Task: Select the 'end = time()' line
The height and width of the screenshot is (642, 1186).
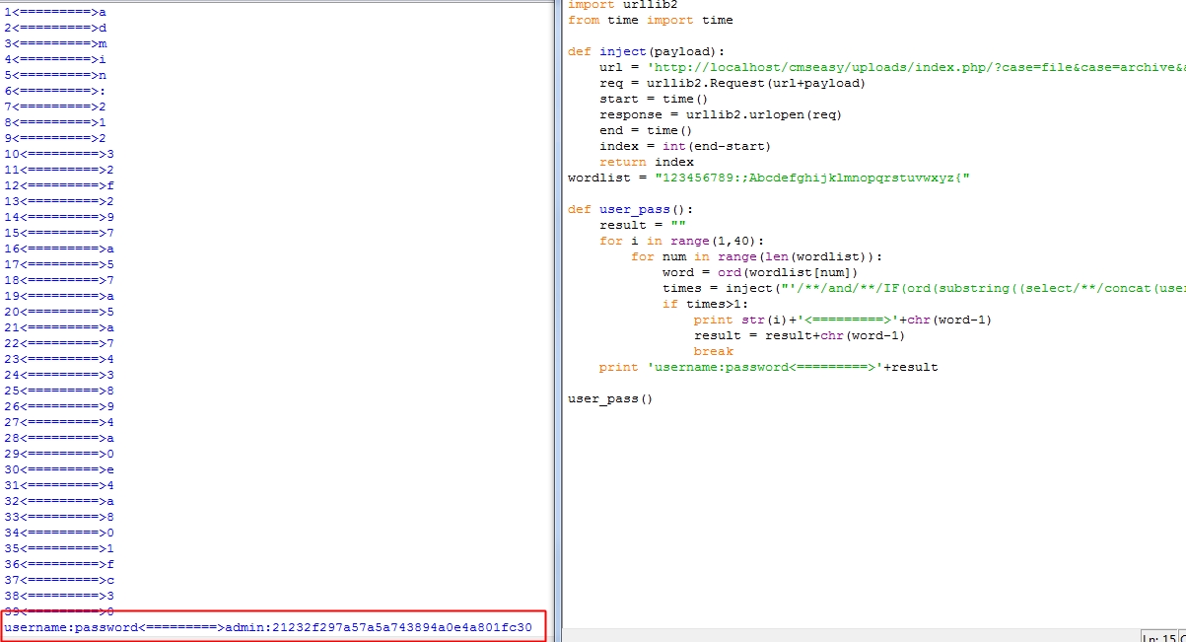Action: [x=646, y=130]
